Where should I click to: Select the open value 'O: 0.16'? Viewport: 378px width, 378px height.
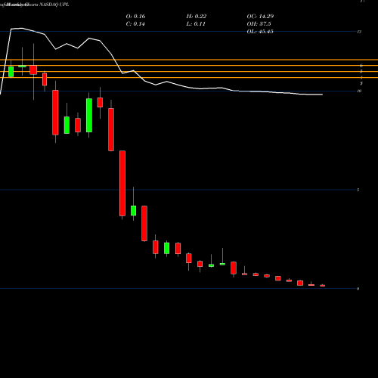[x=135, y=17]
